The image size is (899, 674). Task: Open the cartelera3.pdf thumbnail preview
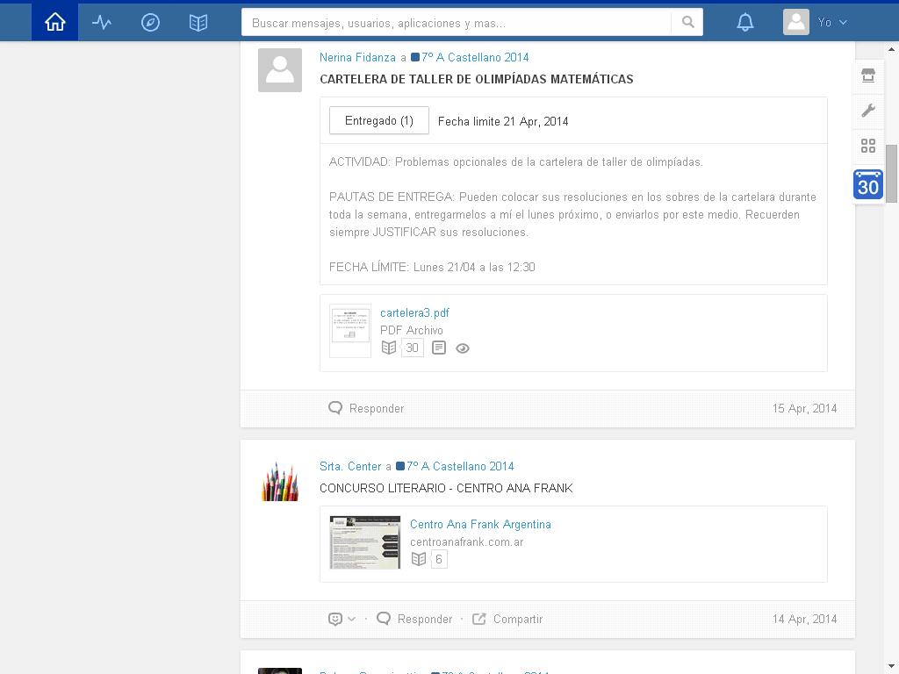[x=350, y=331]
